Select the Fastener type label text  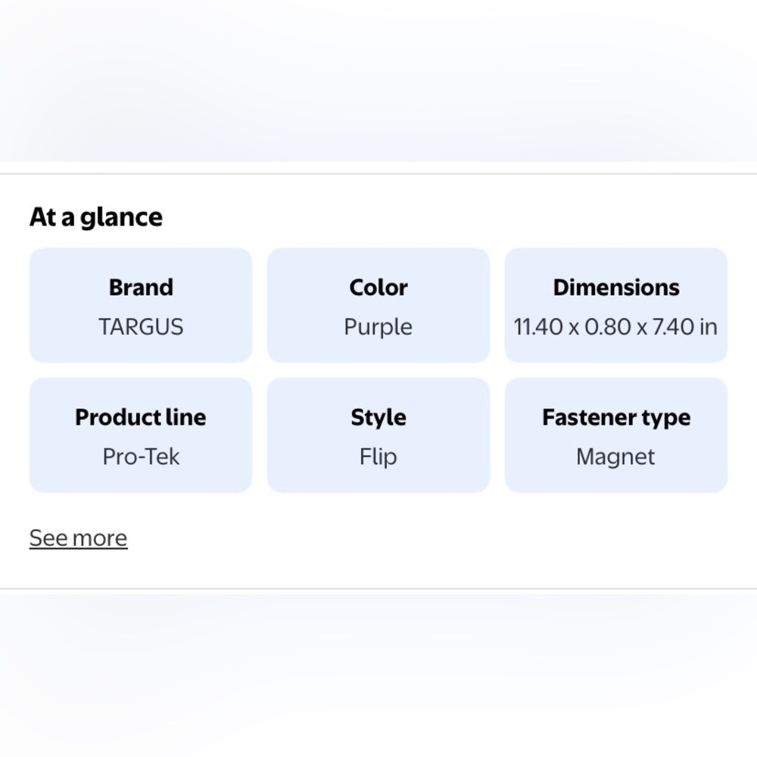point(616,418)
